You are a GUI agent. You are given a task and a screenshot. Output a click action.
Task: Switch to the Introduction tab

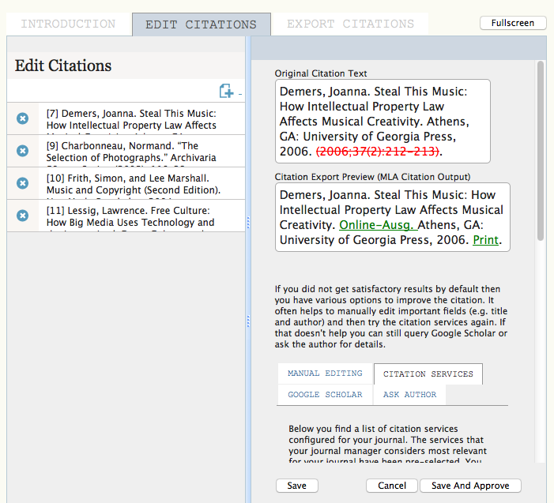tap(69, 24)
